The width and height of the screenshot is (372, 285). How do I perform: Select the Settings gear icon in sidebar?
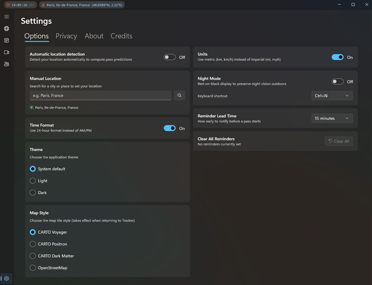coord(7,278)
